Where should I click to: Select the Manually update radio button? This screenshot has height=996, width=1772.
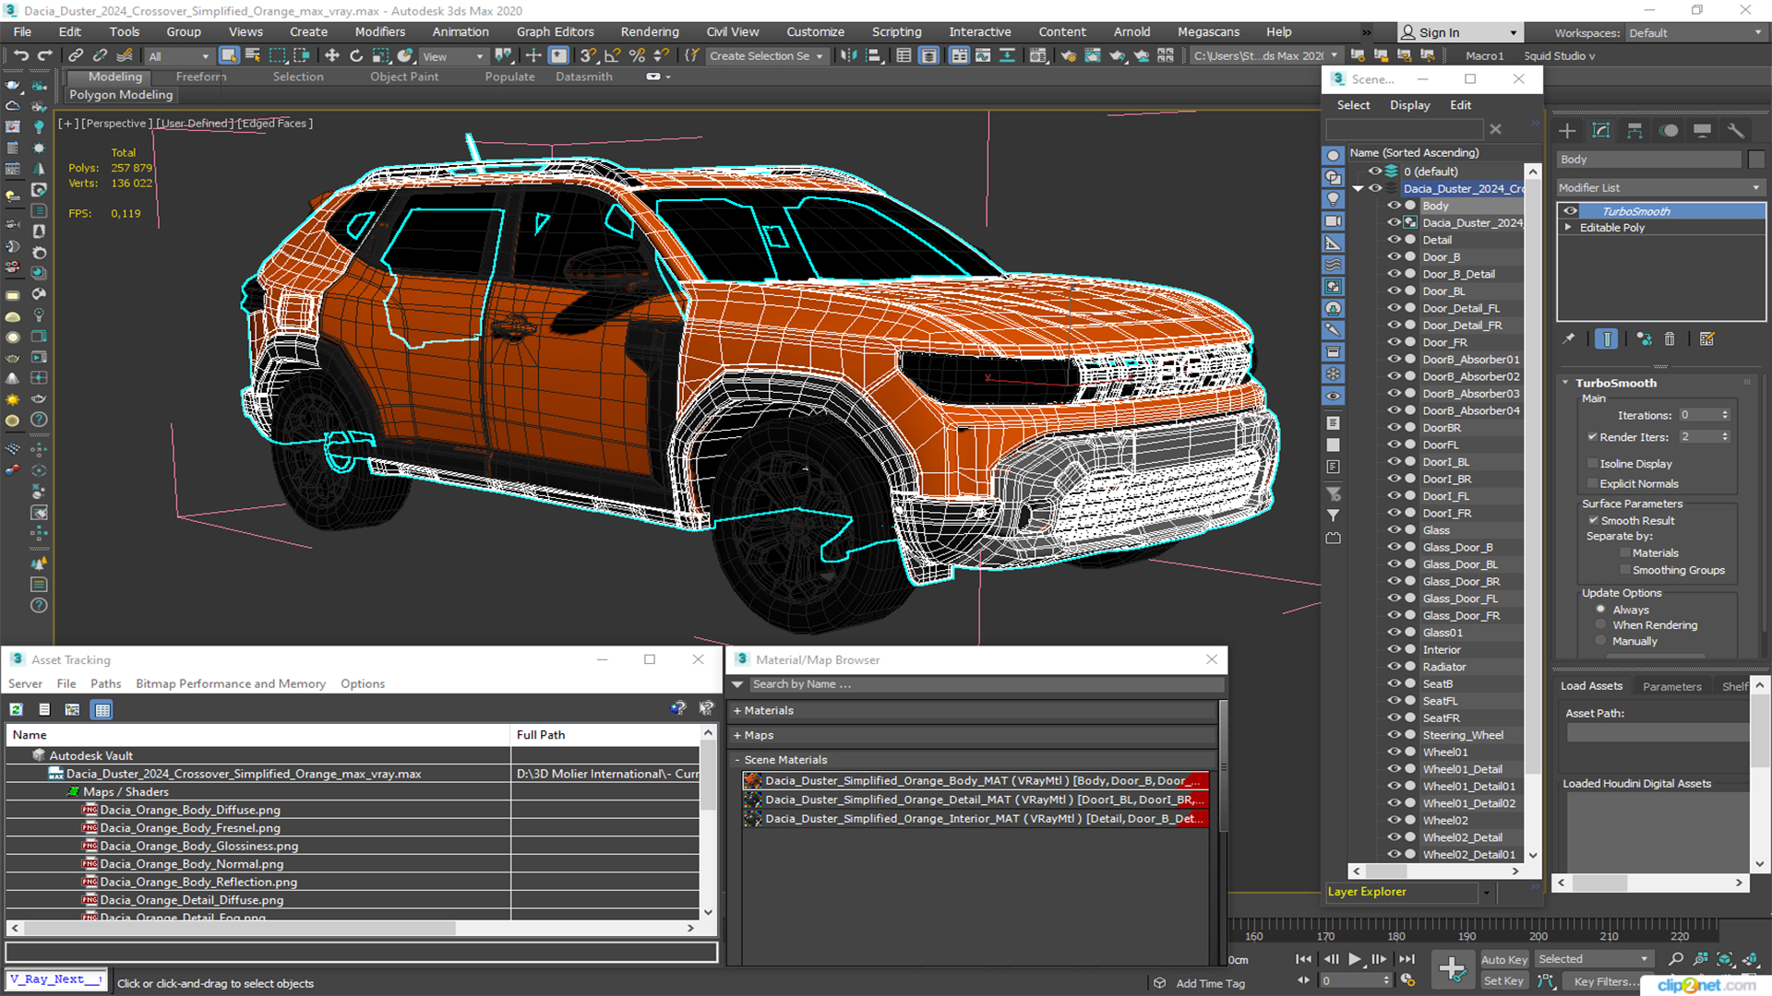tap(1600, 641)
